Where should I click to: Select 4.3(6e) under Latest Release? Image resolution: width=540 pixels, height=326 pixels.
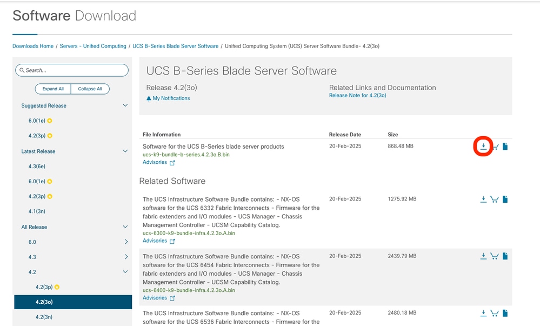tap(37, 167)
